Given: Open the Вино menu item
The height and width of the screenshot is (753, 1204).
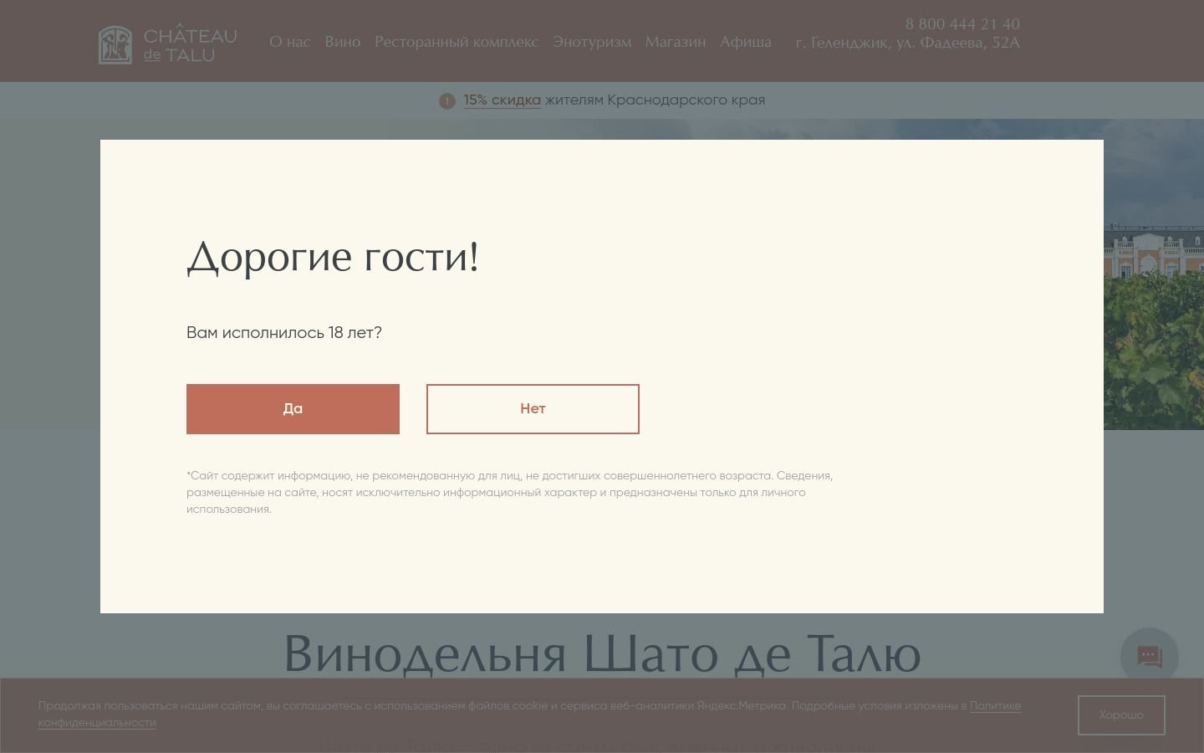Looking at the screenshot, I should [x=343, y=42].
